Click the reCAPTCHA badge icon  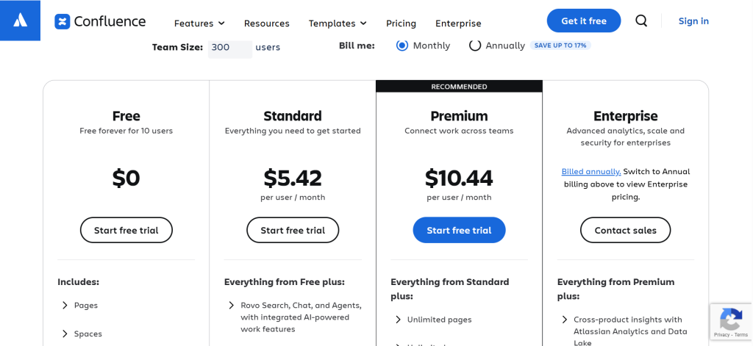tap(730, 320)
